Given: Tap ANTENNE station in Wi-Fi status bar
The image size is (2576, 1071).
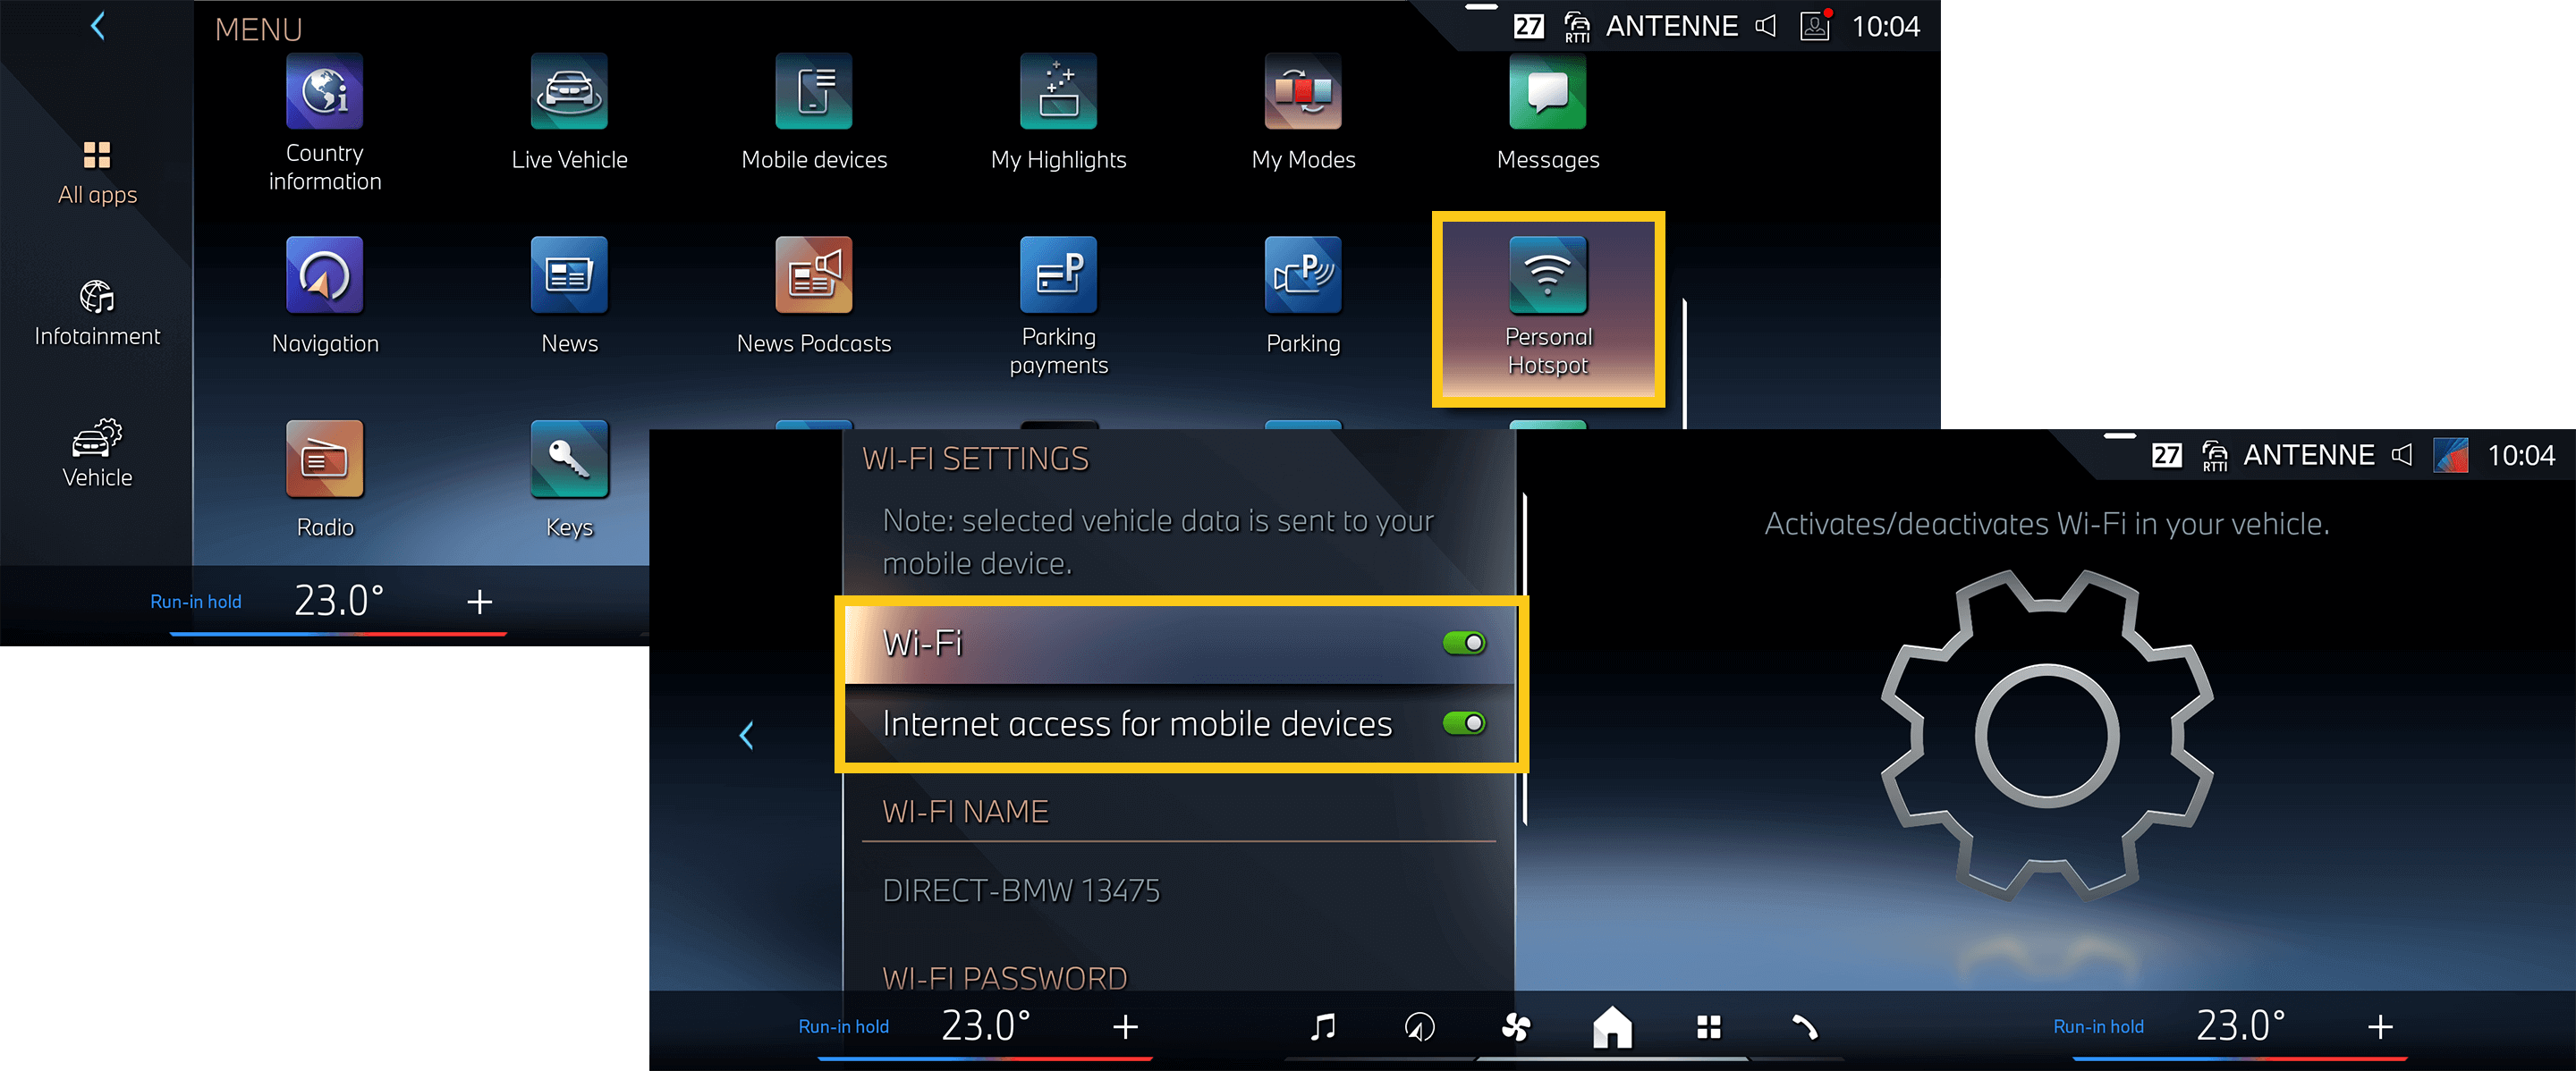Looking at the screenshot, I should (2308, 456).
